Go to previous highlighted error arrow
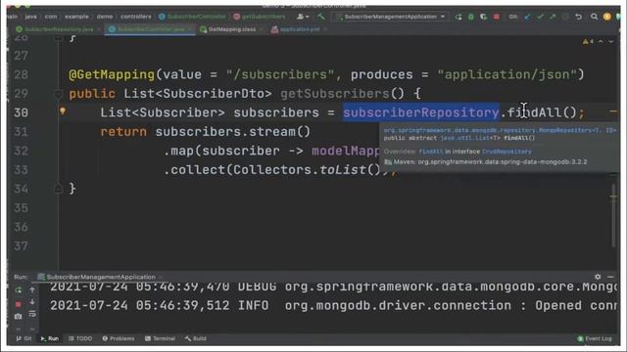Screen dimensions: 627x352 (601, 41)
